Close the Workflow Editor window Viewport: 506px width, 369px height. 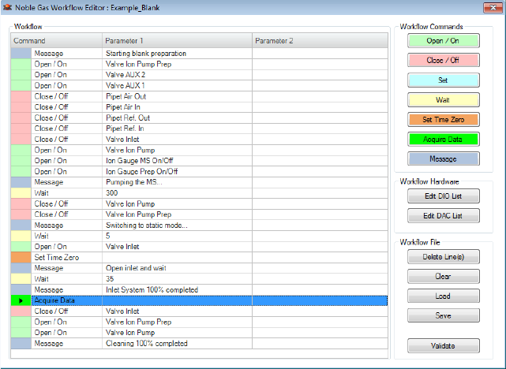coord(493,7)
